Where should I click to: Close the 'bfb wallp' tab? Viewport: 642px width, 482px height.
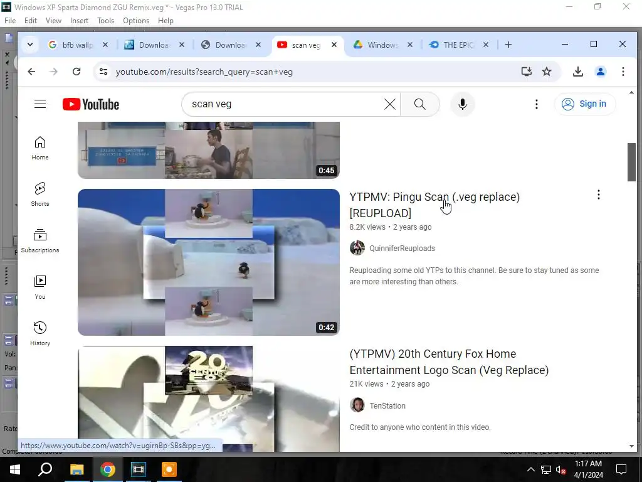105,45
